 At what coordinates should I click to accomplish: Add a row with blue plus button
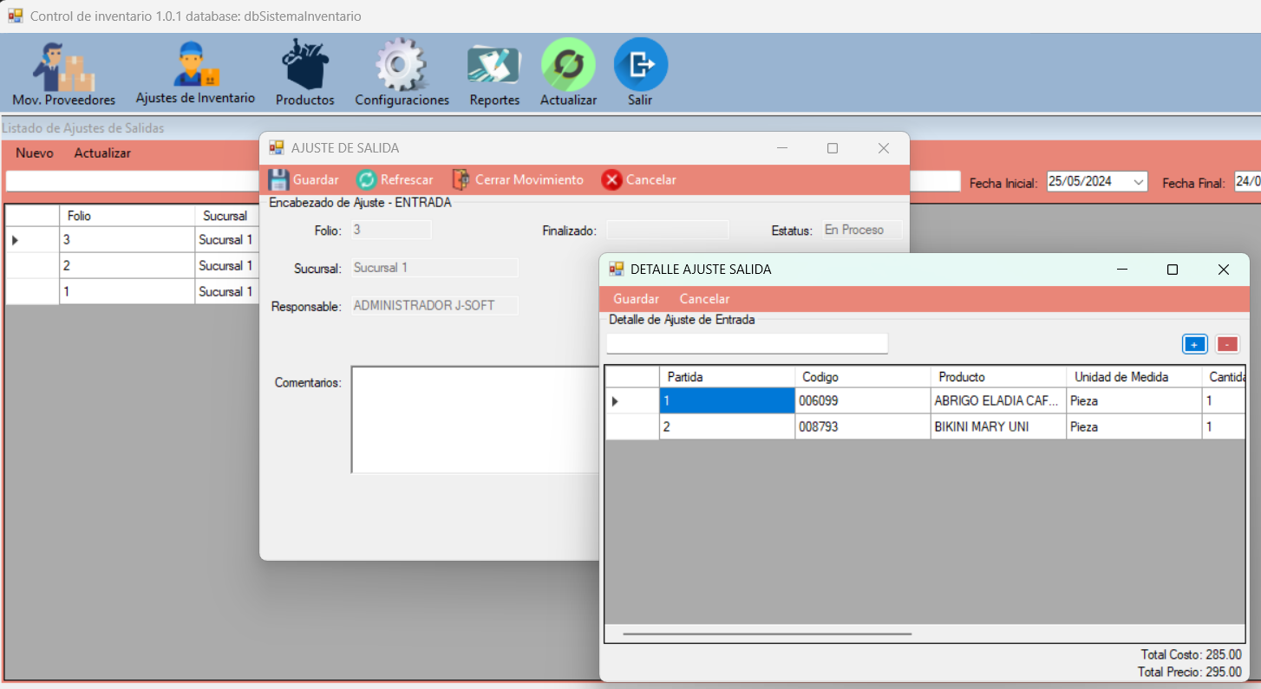click(1194, 344)
